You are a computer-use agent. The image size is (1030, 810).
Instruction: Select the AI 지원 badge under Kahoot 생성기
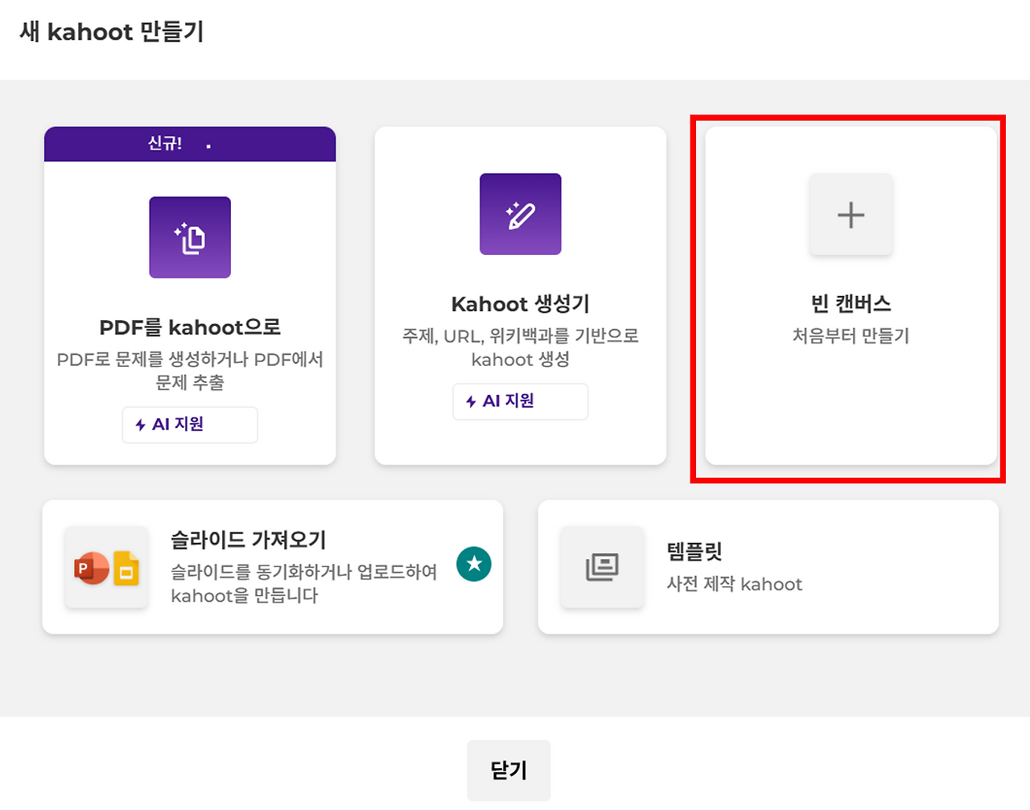521,401
